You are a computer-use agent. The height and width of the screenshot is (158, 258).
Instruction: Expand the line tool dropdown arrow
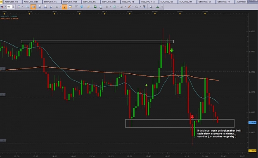click(x=133, y=7)
